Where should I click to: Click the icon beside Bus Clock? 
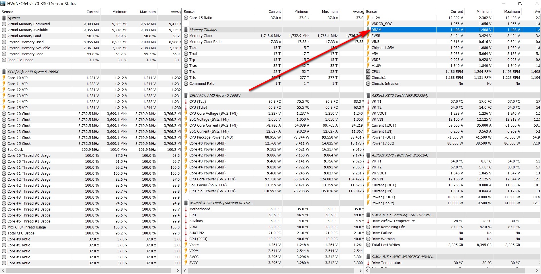coord(4,150)
